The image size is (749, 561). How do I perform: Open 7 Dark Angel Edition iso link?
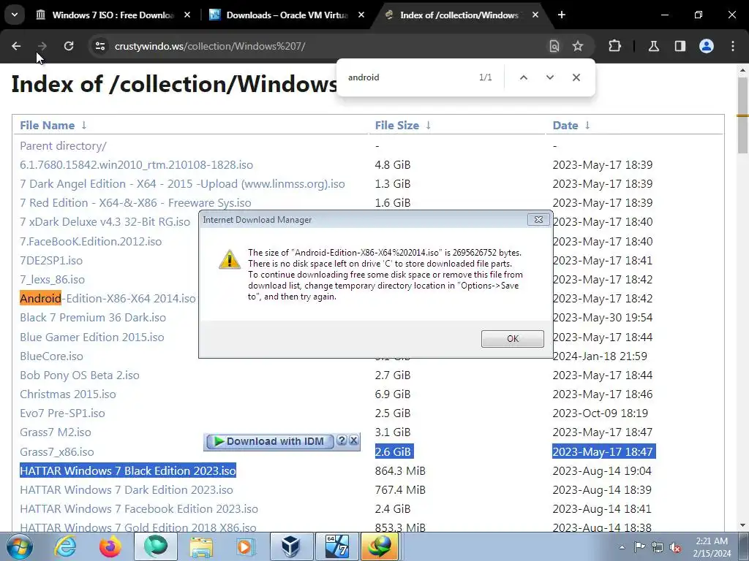[182, 184]
